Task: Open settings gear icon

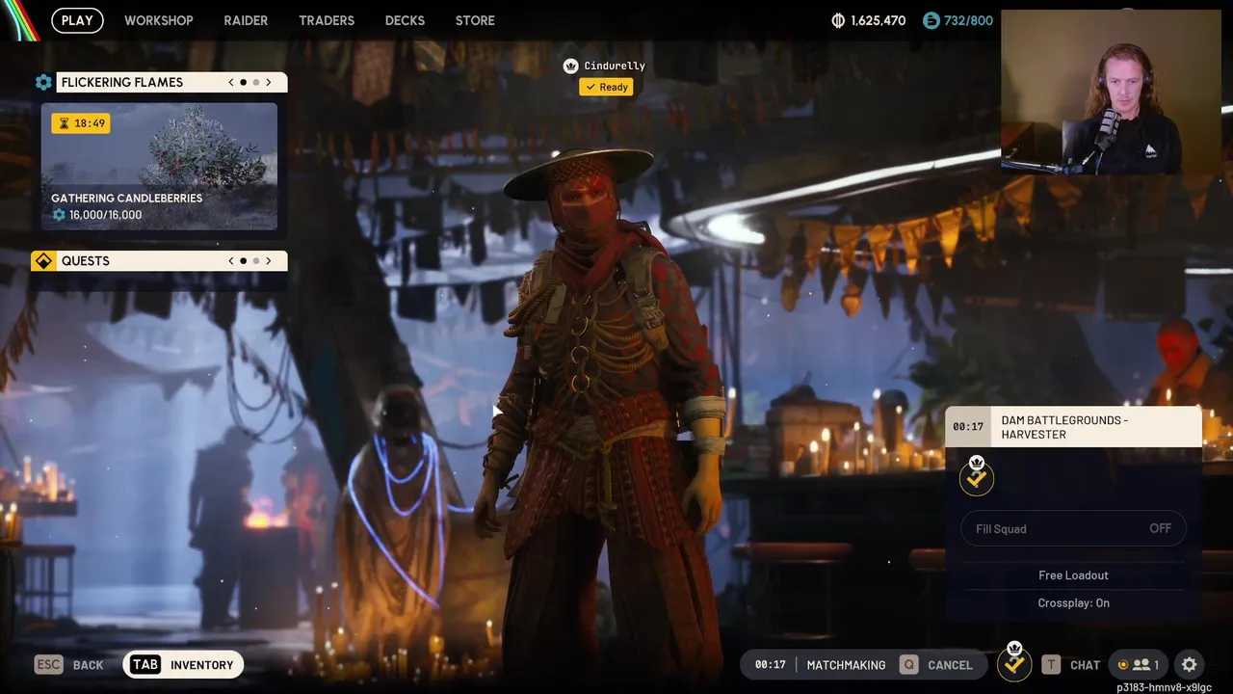Action: tap(1190, 665)
